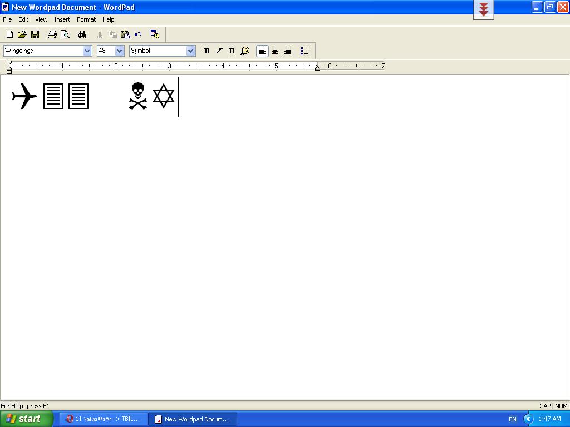Close the WordPad window
Screen dimensions: 570x427
tap(563, 7)
